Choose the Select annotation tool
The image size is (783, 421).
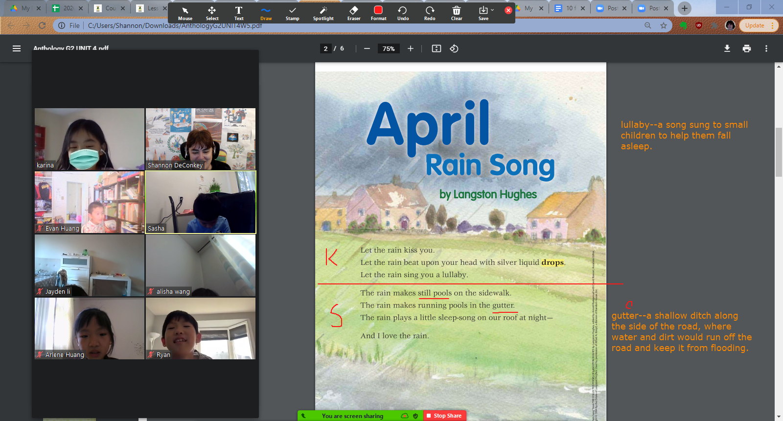pyautogui.click(x=212, y=13)
